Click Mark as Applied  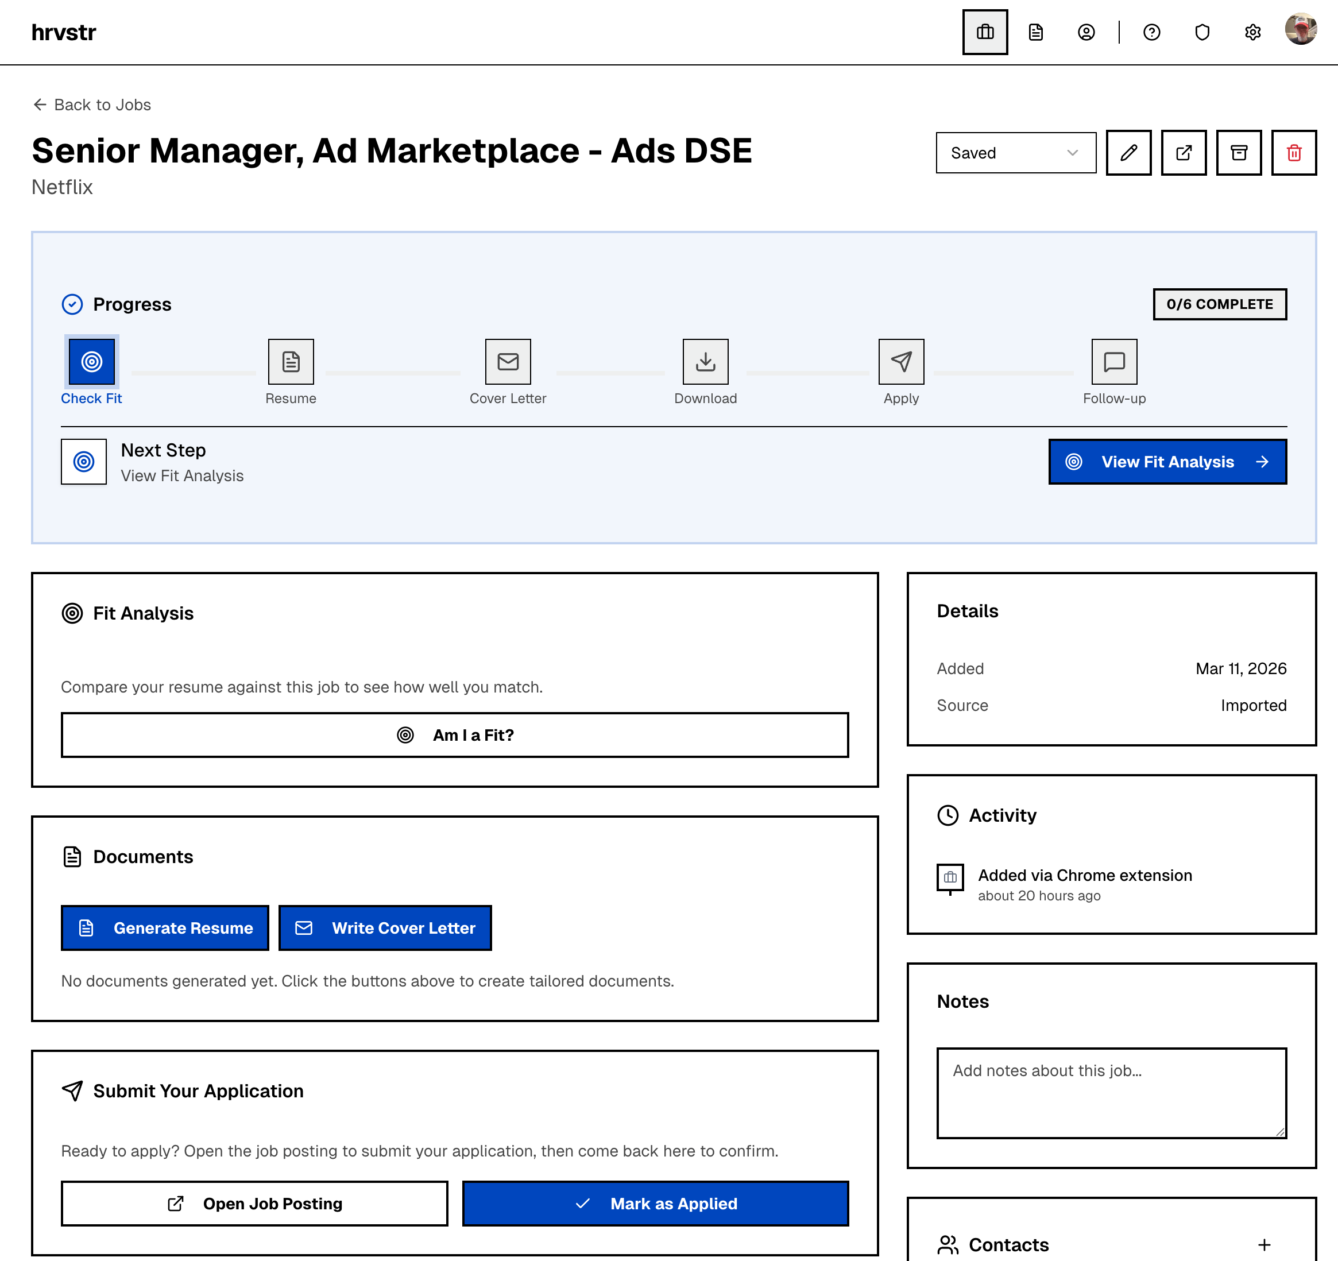655,1204
